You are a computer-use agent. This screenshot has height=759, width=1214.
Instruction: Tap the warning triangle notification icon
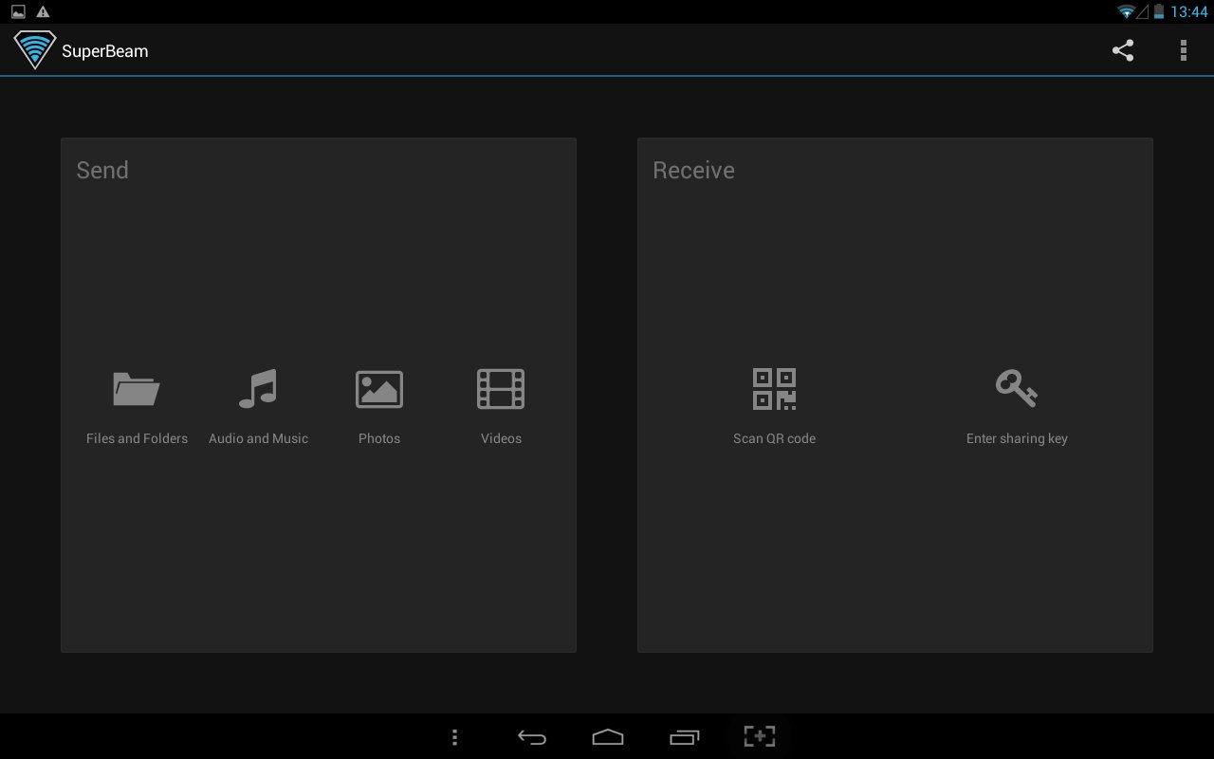click(43, 11)
